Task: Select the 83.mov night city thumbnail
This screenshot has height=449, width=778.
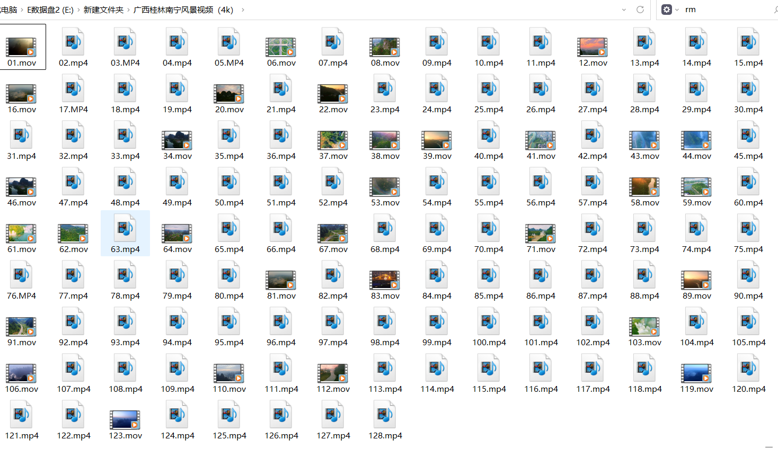Action: (x=385, y=280)
